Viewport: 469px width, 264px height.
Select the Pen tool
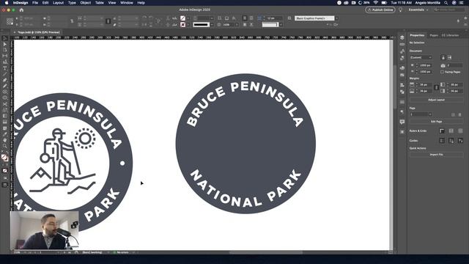(x=5, y=80)
